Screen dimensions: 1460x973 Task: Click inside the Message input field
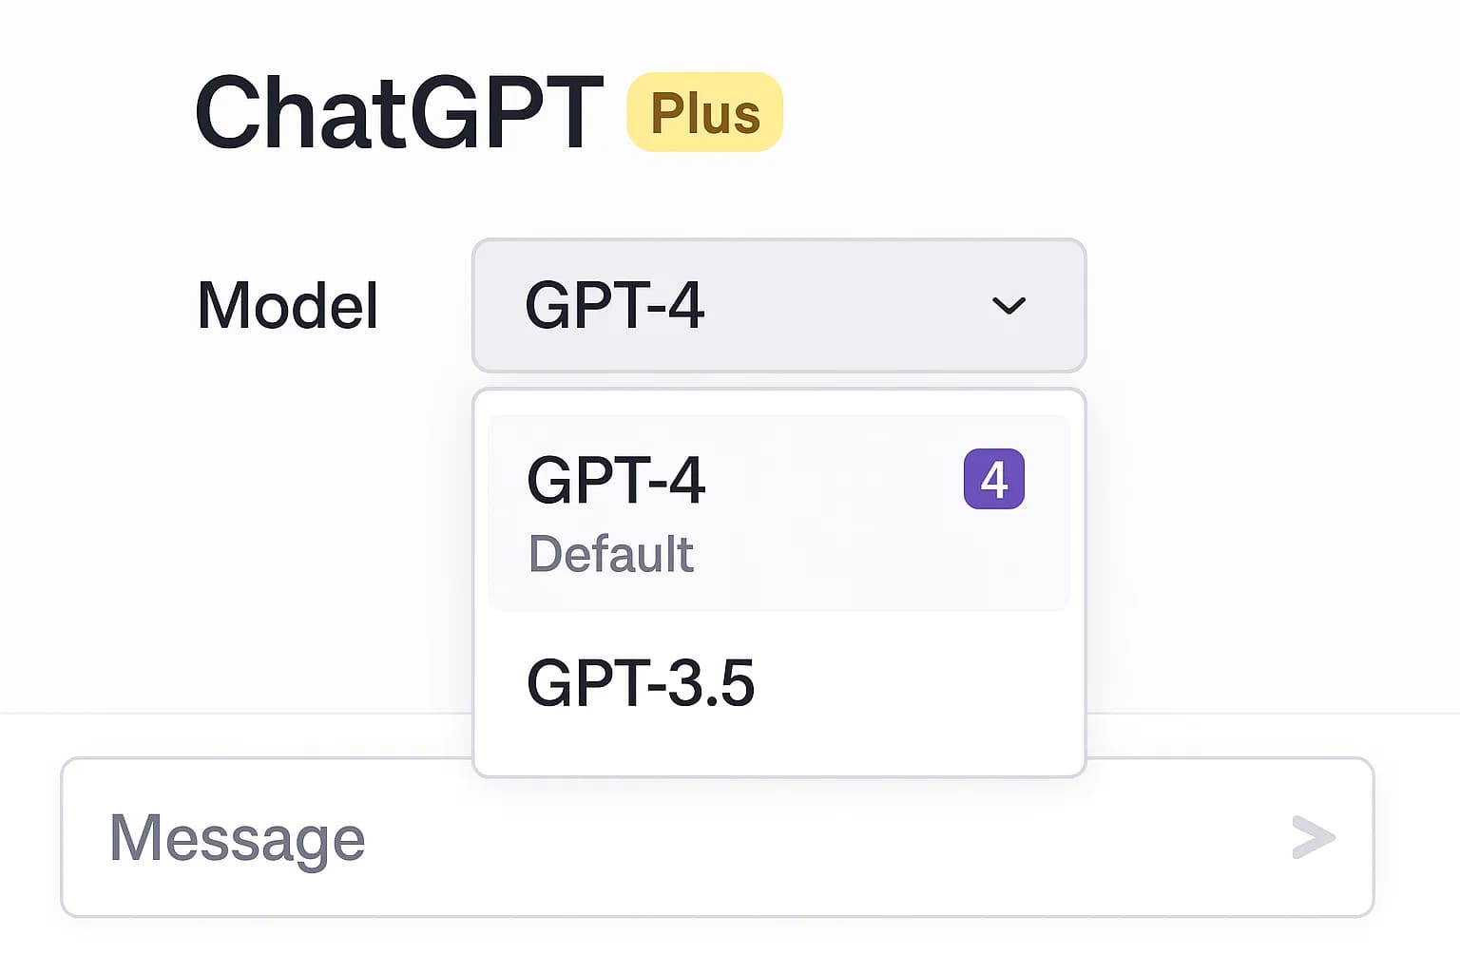click(x=570, y=837)
